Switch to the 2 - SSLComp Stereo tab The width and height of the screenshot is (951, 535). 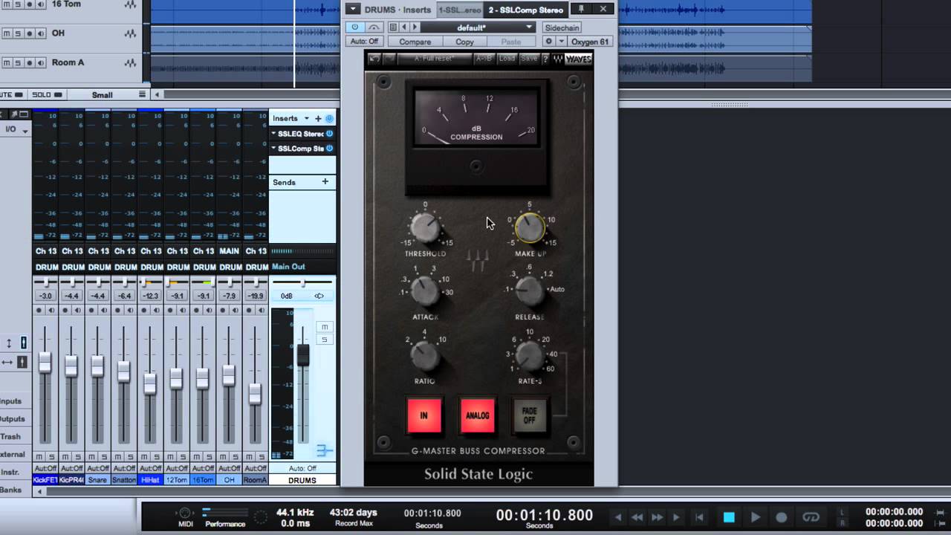point(525,10)
